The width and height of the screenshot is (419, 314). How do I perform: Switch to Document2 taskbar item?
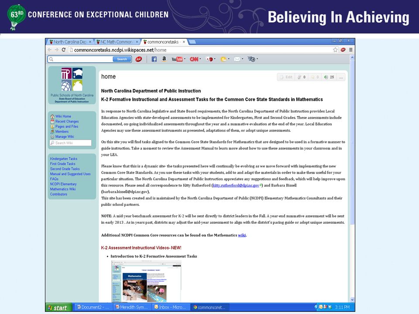[x=93, y=307]
